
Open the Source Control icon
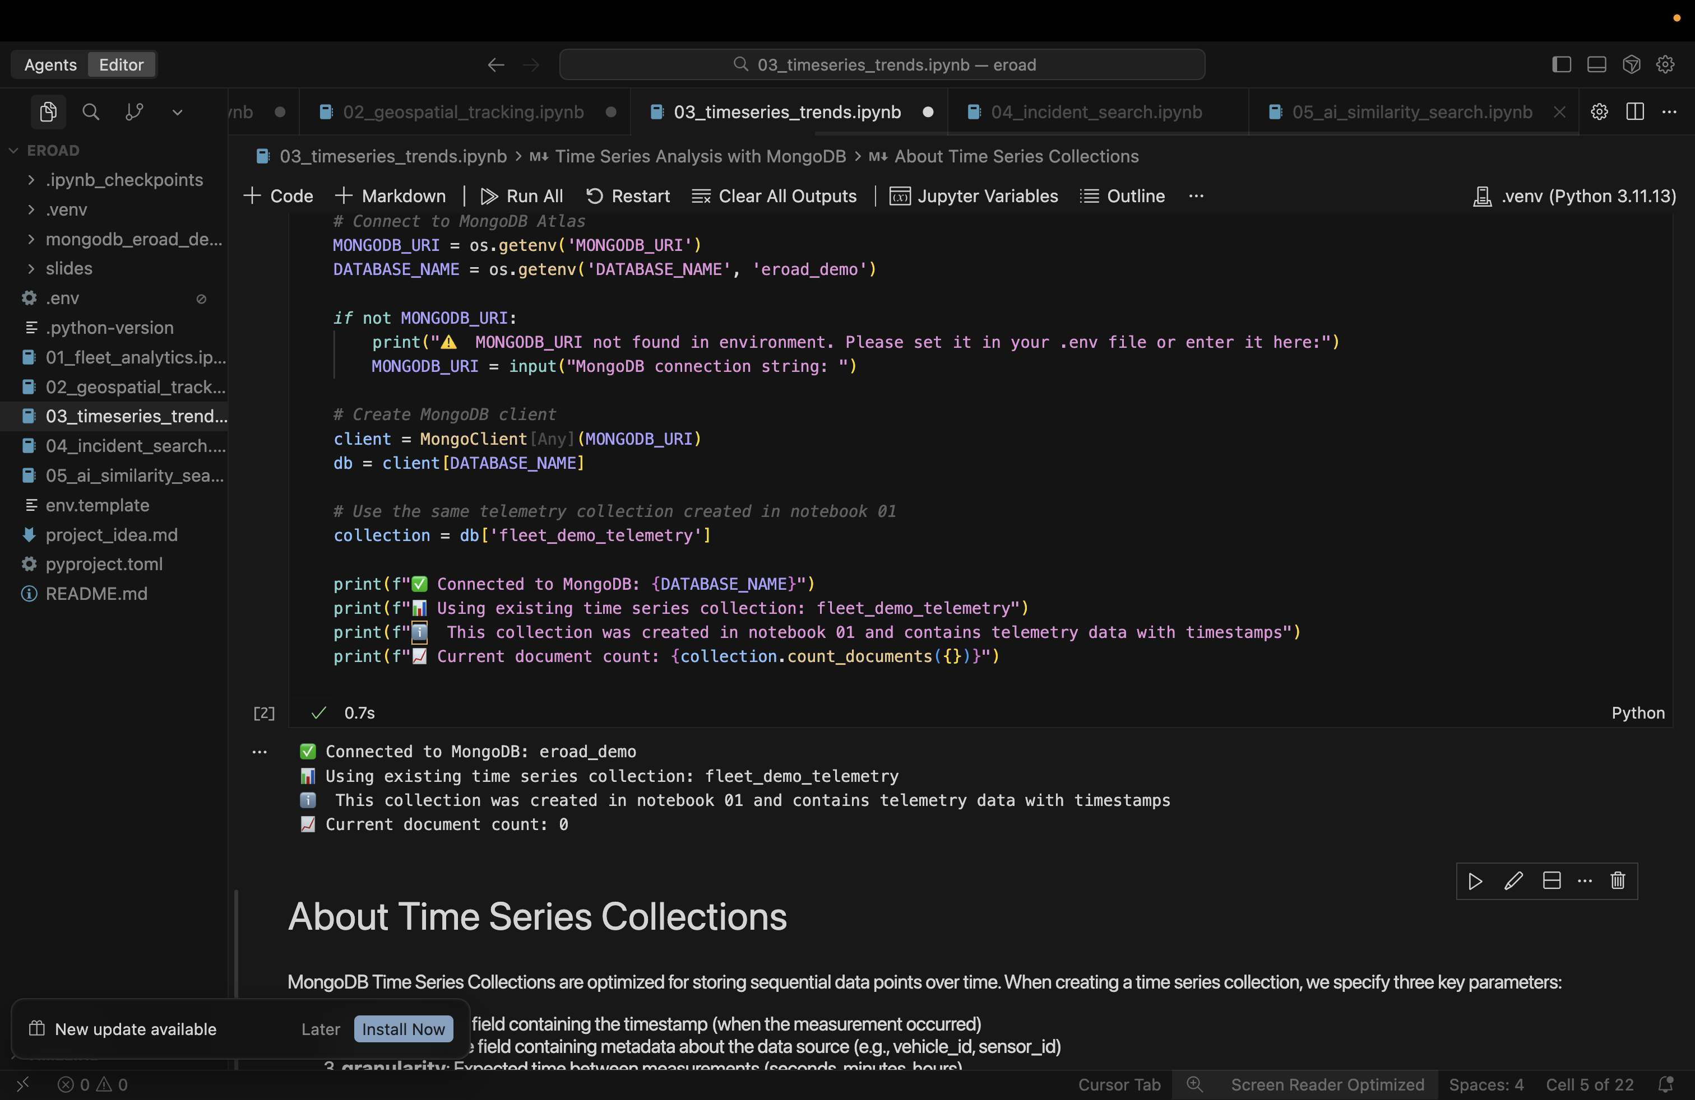134,111
